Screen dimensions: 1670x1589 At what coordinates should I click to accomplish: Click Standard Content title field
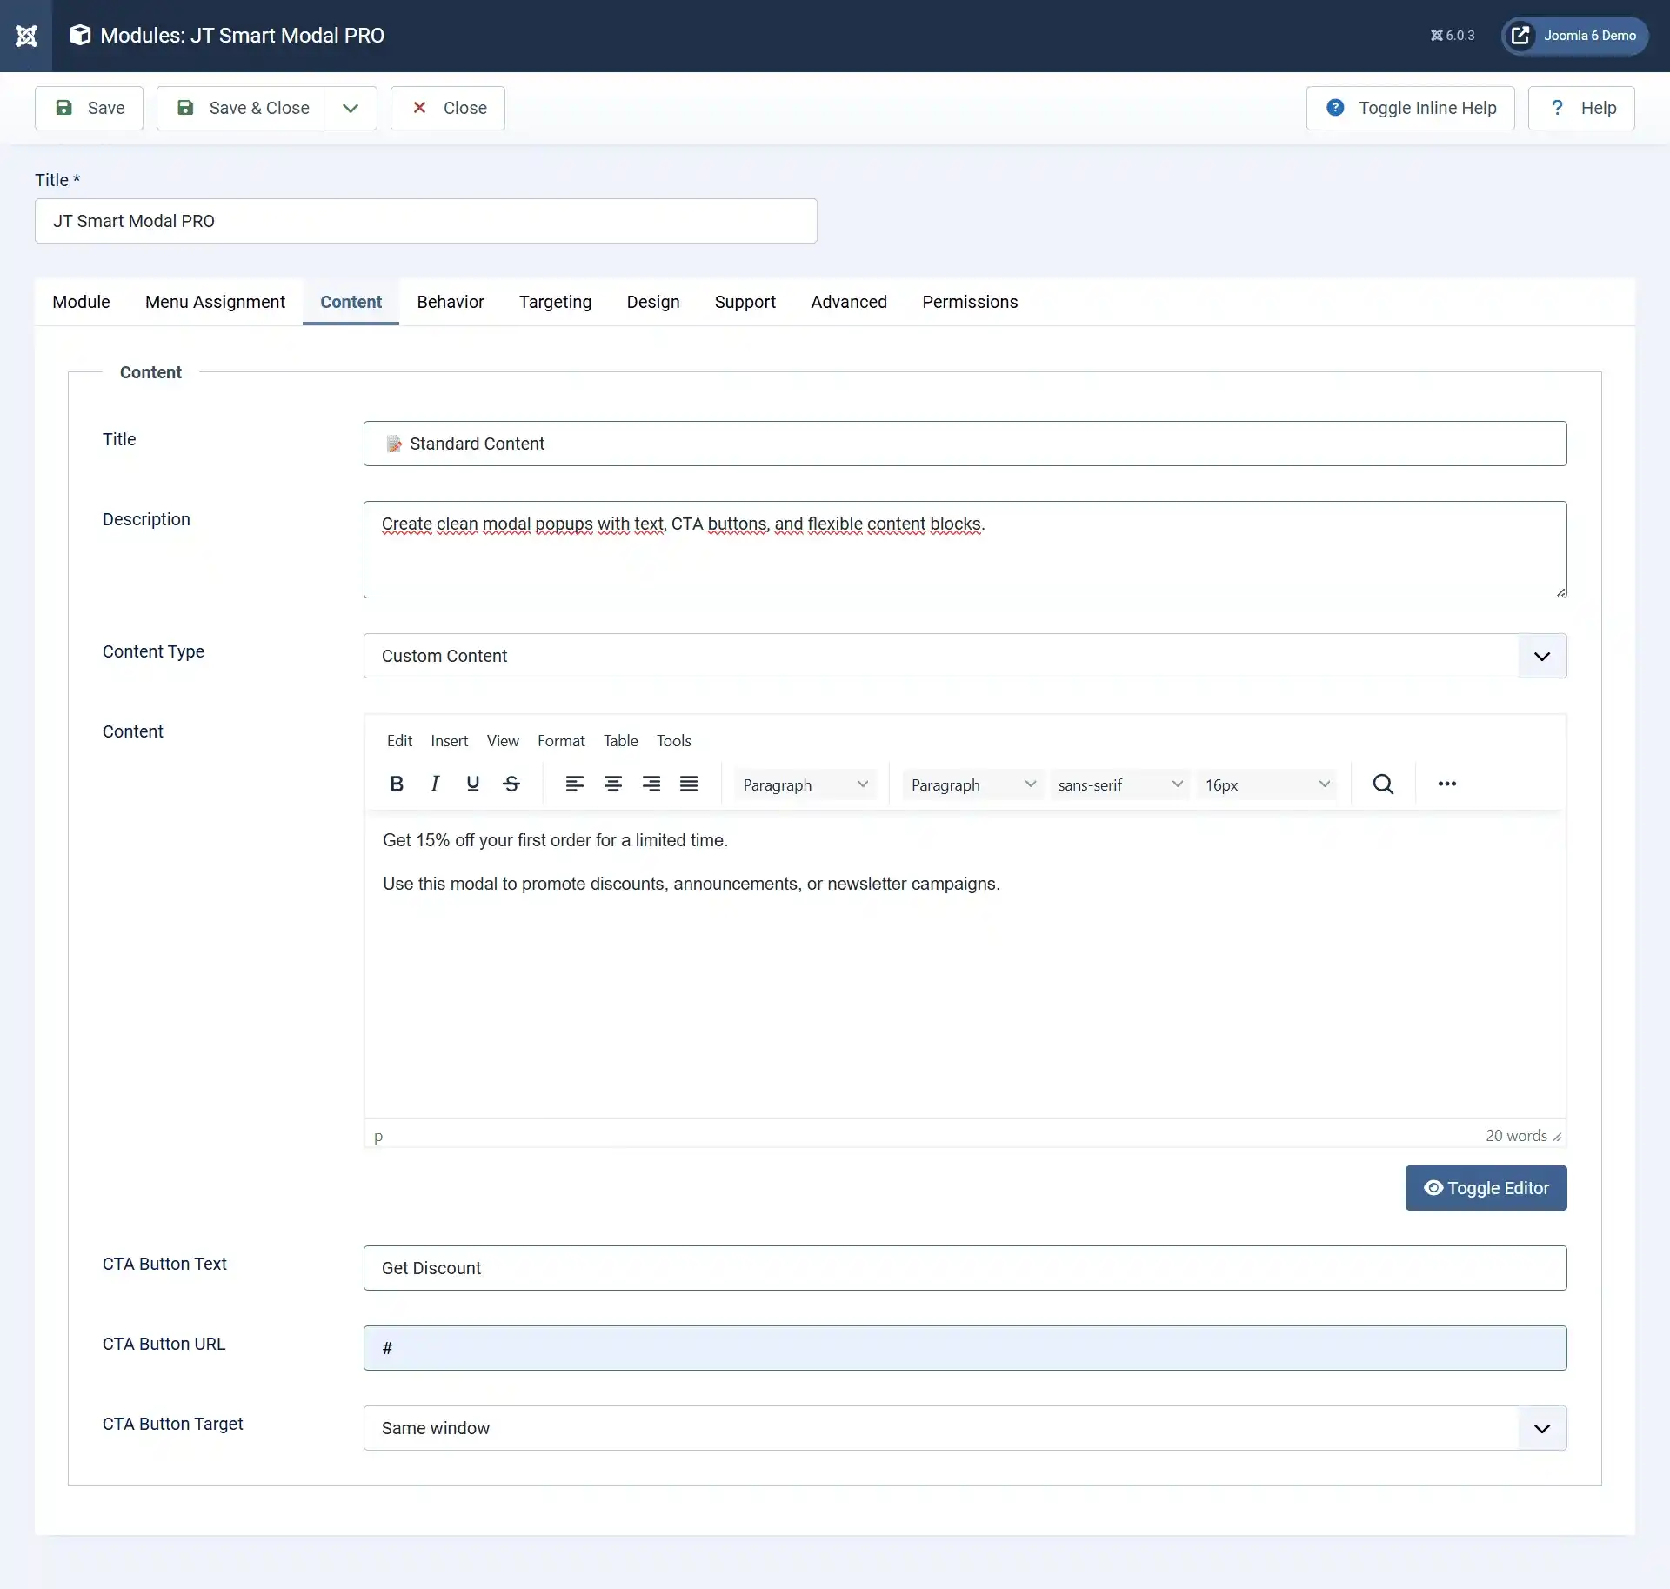(965, 444)
